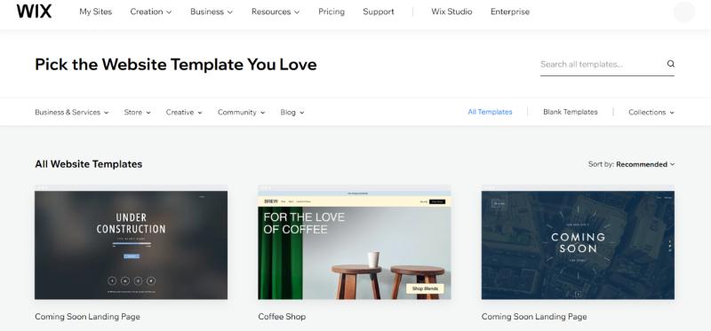Image resolution: width=711 pixels, height=331 pixels.
Task: Expand the Business menu
Action: pos(212,12)
